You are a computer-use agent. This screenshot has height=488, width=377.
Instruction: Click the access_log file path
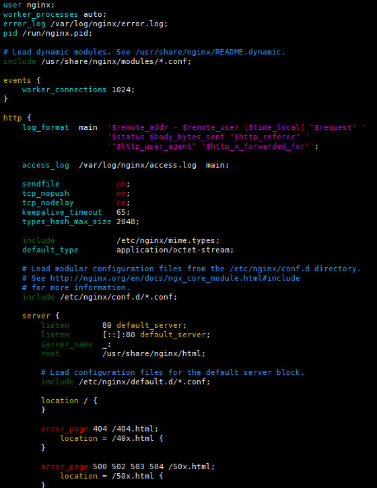pyautogui.click(x=137, y=166)
